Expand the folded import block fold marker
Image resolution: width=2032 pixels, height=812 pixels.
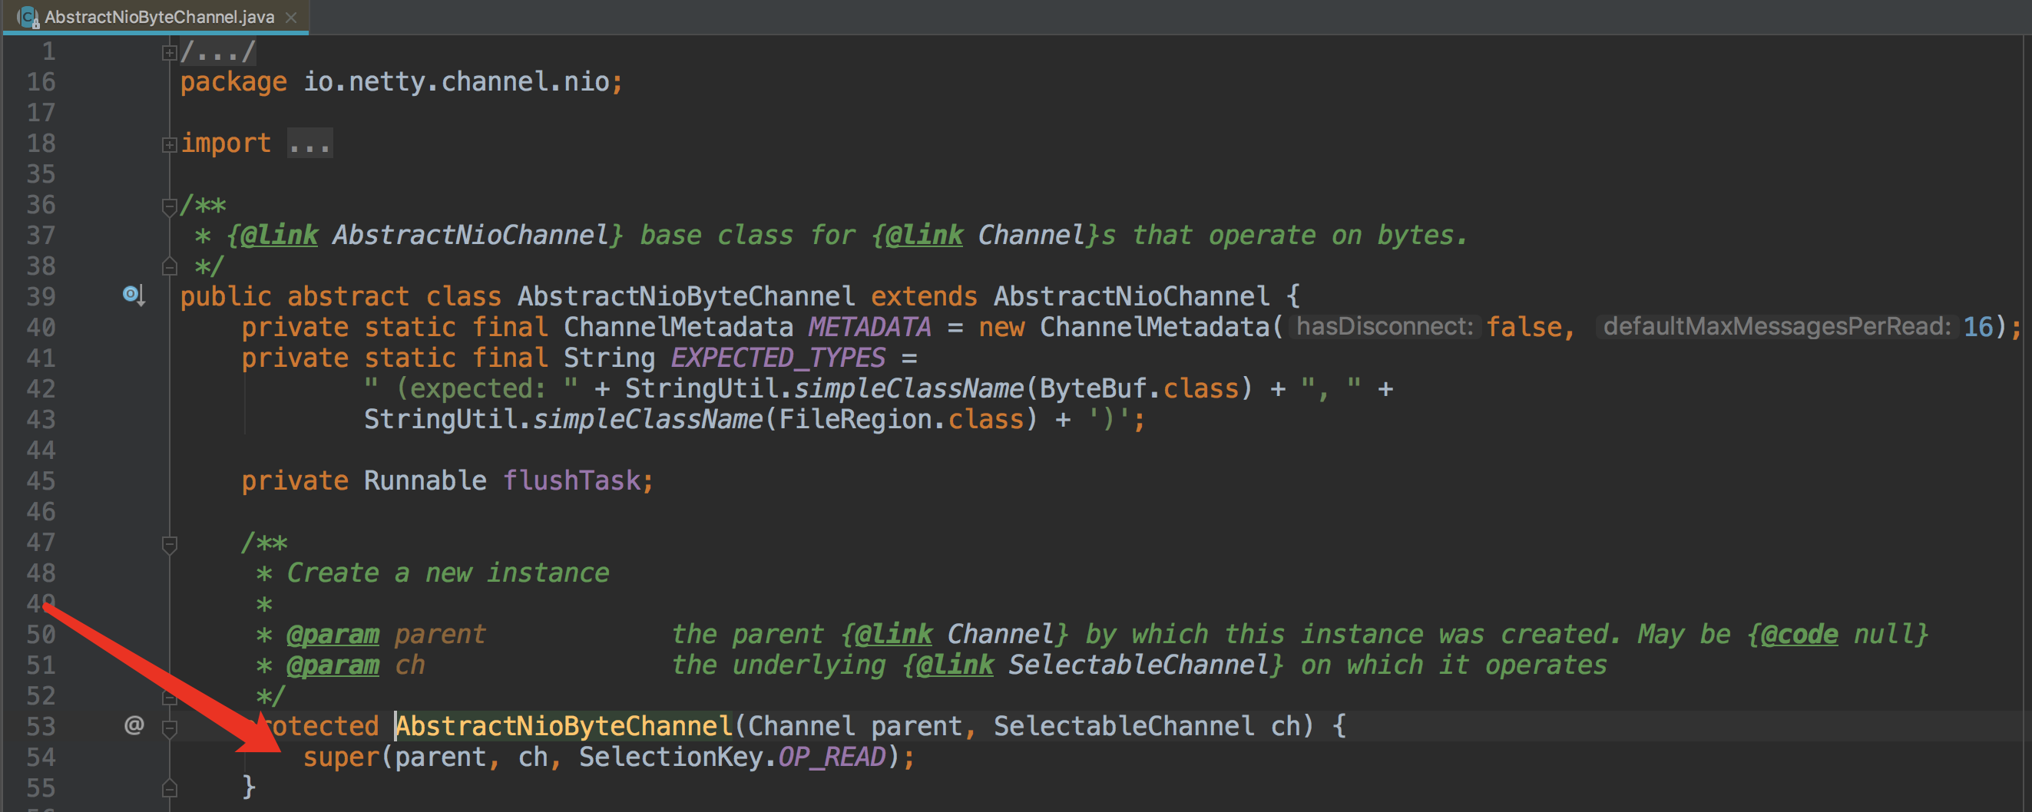(x=169, y=144)
